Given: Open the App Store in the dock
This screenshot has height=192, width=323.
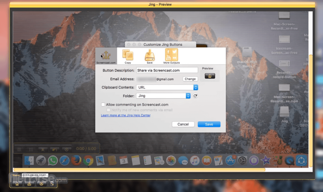Looking at the screenshot, I should coord(230,160).
